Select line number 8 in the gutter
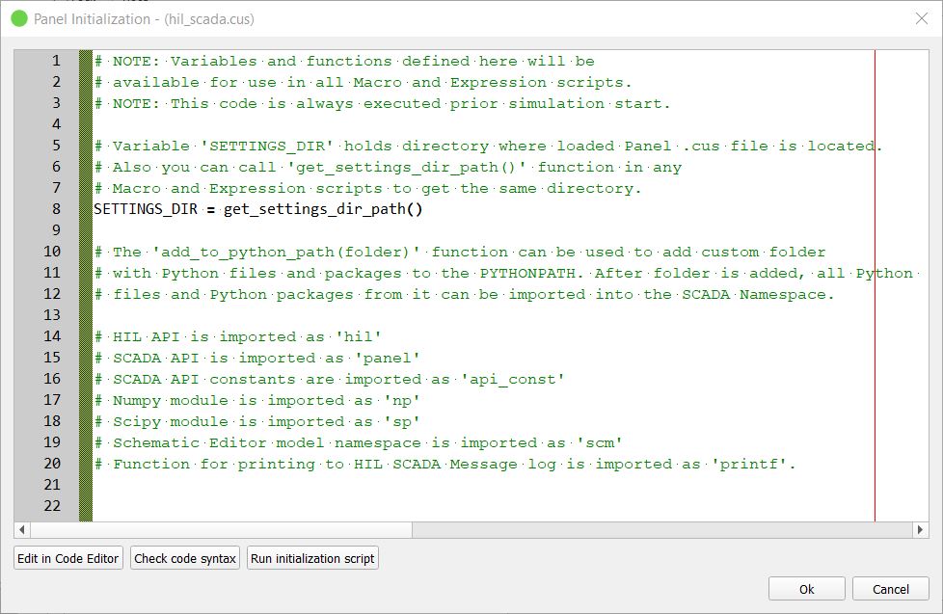Viewport: 943px width, 614px height. click(56, 209)
